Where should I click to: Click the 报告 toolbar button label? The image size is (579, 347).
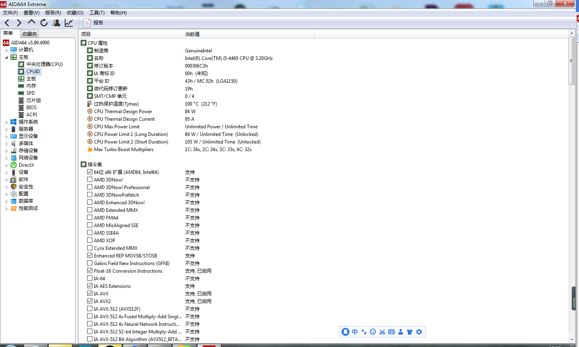click(98, 23)
